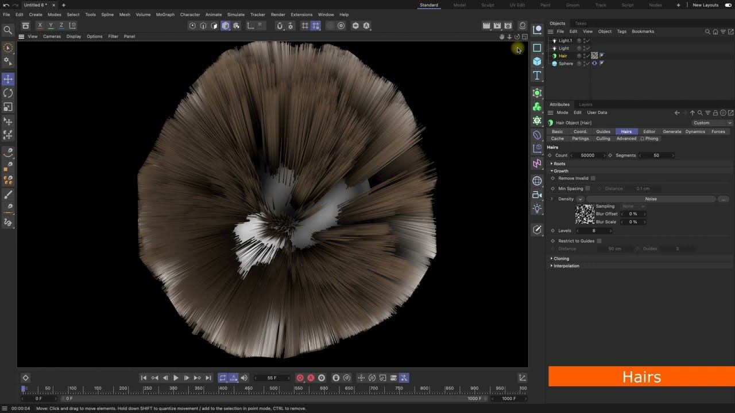Click the Hair material tag
The image size is (735, 413).
[594, 56]
